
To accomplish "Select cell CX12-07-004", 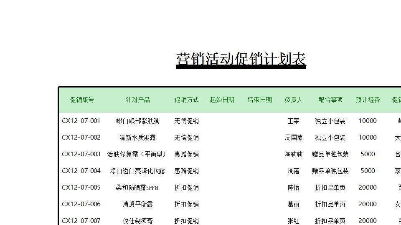I will pyautogui.click(x=81, y=171).
